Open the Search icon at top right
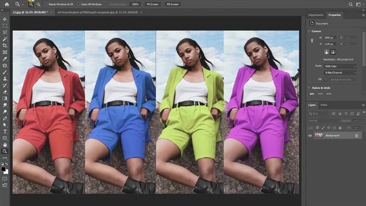Viewport: 366px width, 206px height. click(x=351, y=4)
